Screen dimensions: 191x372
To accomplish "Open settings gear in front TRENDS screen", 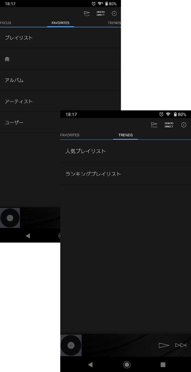I will point(184,125).
